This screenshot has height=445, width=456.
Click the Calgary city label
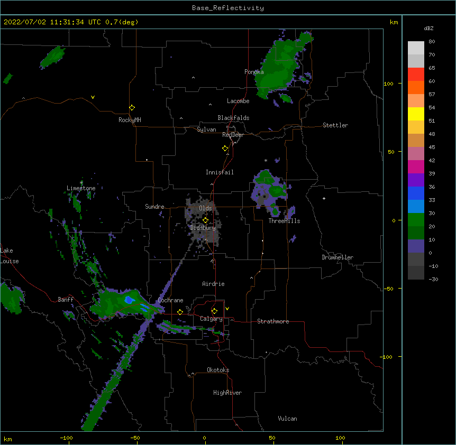tap(211, 319)
